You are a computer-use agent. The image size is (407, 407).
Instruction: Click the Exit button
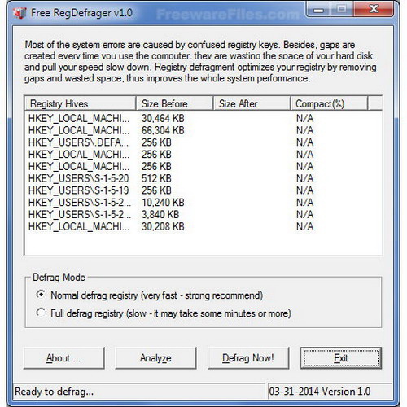(x=341, y=358)
